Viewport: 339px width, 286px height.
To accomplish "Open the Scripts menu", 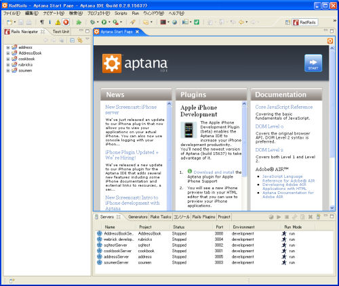I will pyautogui.click(x=121, y=14).
